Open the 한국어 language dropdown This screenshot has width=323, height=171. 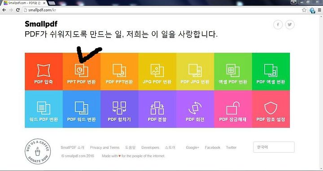pyautogui.click(x=274, y=147)
